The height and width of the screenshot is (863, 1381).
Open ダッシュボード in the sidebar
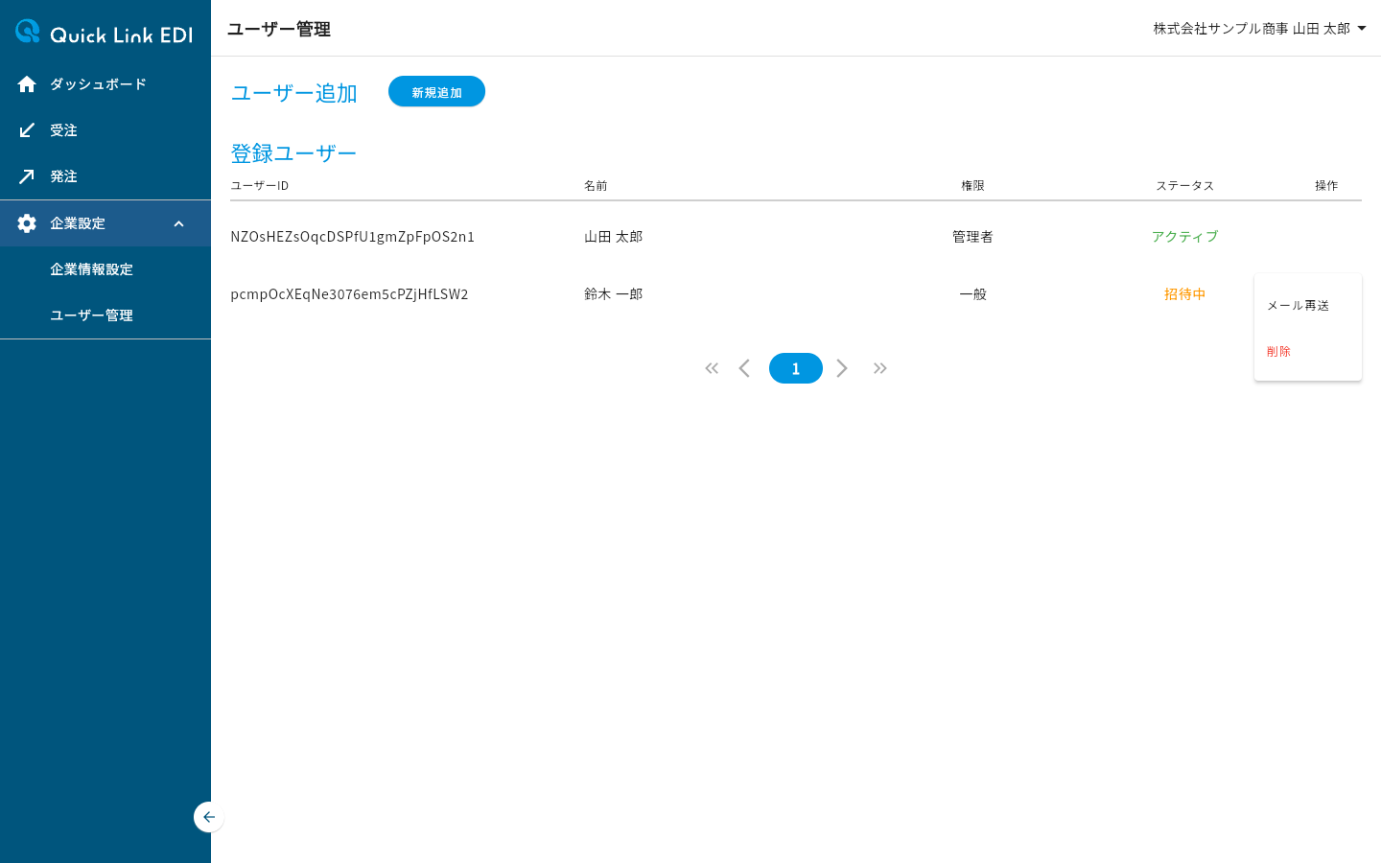coord(105,84)
